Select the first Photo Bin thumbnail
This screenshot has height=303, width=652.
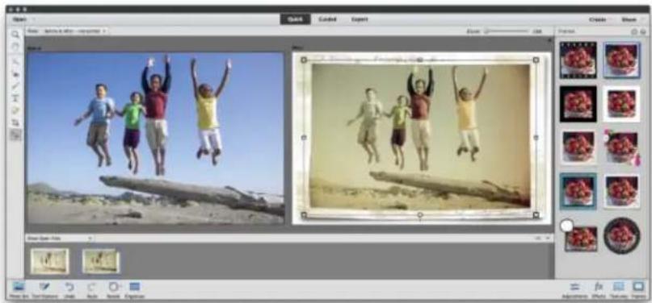coord(49,261)
